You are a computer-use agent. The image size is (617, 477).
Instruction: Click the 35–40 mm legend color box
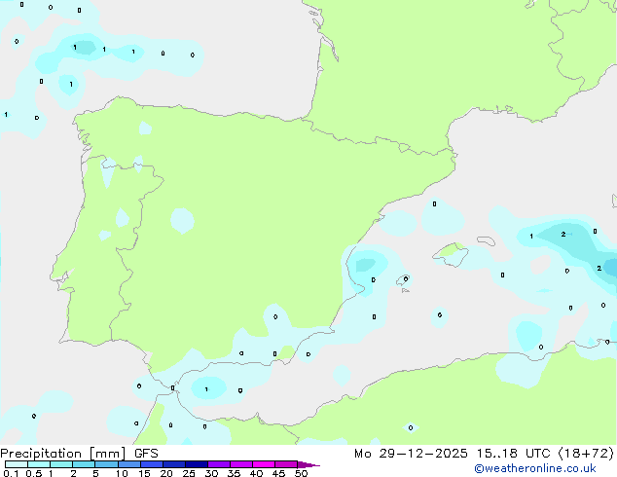point(240,464)
